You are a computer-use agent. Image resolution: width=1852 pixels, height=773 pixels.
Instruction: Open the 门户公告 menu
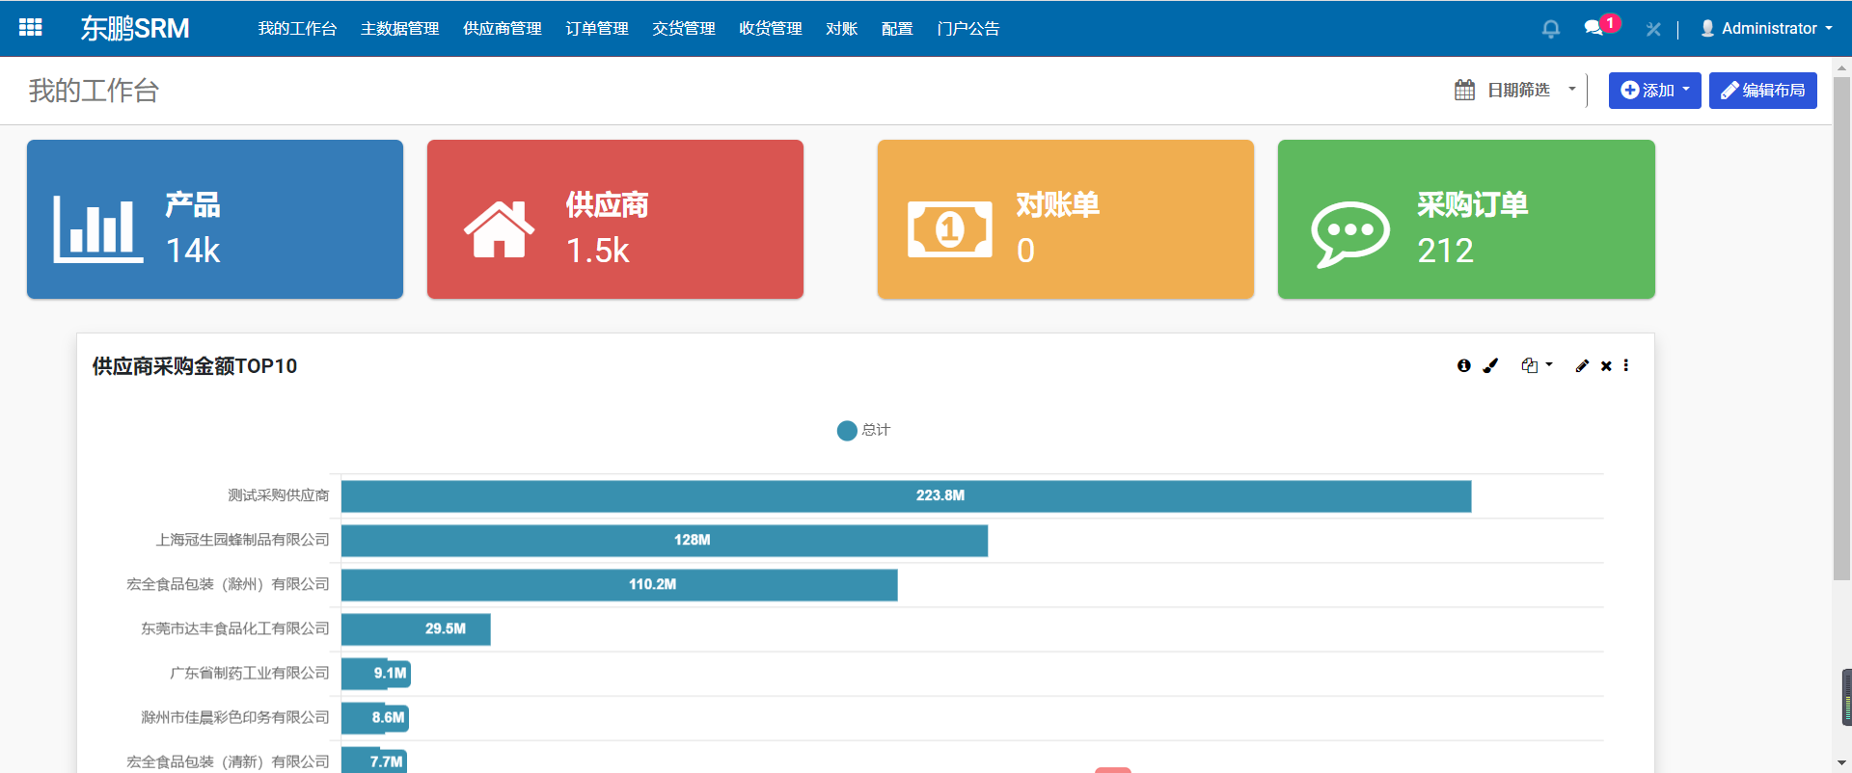967,29
